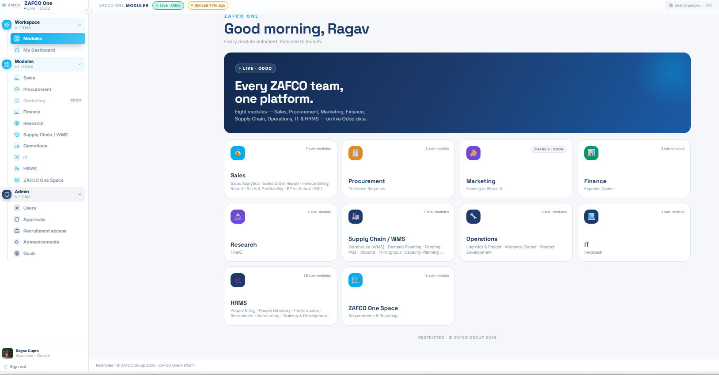Click 'Associate - Growth' under user name

point(33,356)
